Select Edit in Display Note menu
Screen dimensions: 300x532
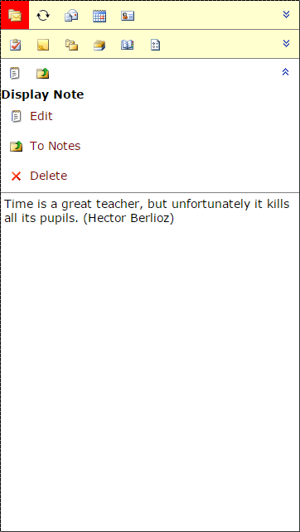pyautogui.click(x=41, y=116)
